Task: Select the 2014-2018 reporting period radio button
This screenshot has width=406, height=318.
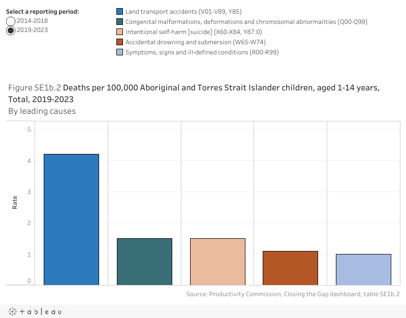Action: (11, 21)
